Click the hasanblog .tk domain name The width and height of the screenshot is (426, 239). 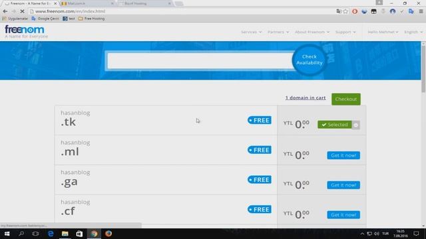pos(75,118)
